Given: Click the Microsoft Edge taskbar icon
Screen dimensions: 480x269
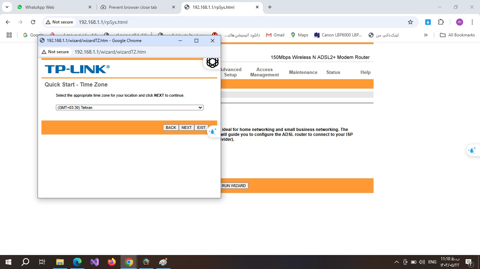Looking at the screenshot, I should click(x=77, y=262).
